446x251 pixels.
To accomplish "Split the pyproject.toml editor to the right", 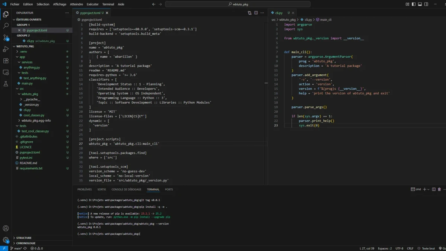I will pos(256,13).
